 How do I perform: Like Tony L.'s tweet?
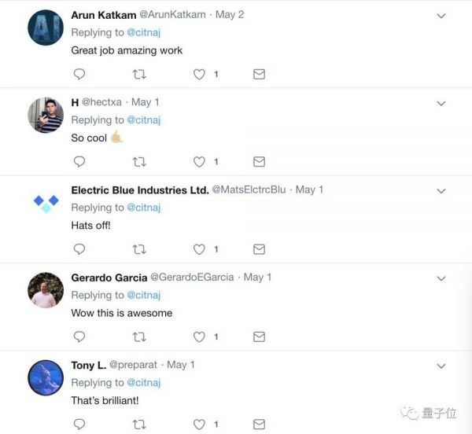199,424
